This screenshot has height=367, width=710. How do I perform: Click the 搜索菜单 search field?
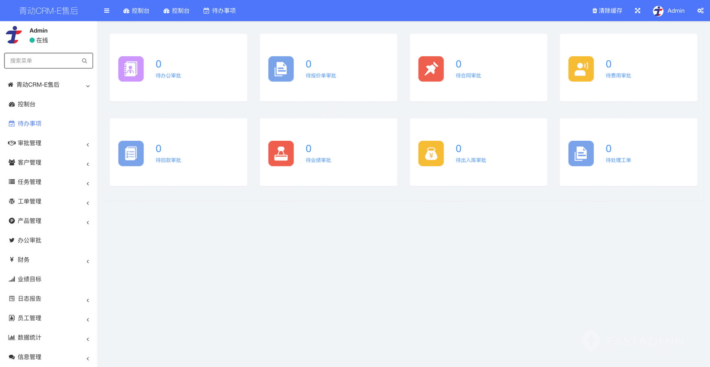[44, 61]
